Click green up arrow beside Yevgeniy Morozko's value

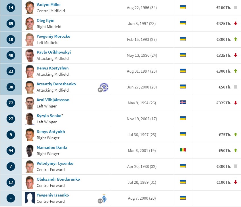tap(236, 39)
